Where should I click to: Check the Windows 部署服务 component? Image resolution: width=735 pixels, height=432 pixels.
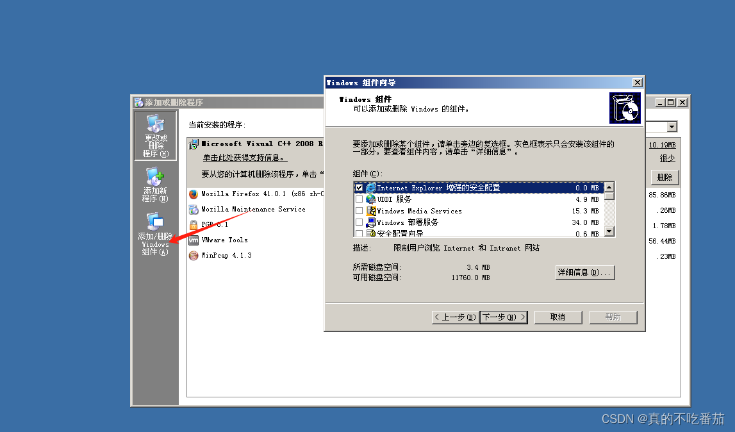(x=359, y=221)
